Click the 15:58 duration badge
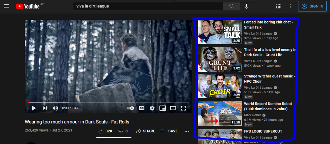330x144 pixels. coord(236,122)
